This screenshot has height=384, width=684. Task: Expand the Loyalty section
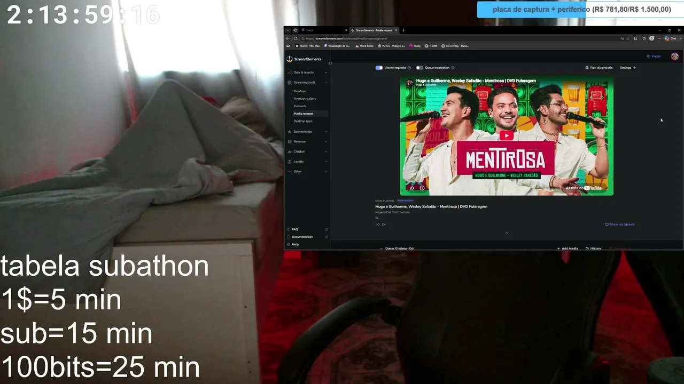click(x=307, y=162)
